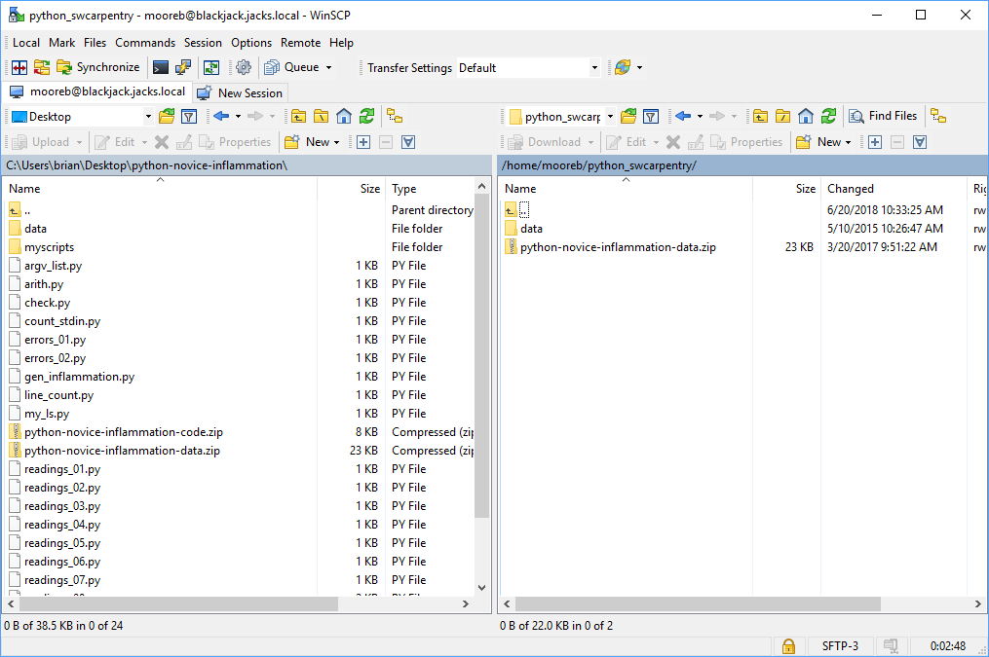The height and width of the screenshot is (657, 989).
Task: Open the local New dropdown button
Action: [312, 142]
